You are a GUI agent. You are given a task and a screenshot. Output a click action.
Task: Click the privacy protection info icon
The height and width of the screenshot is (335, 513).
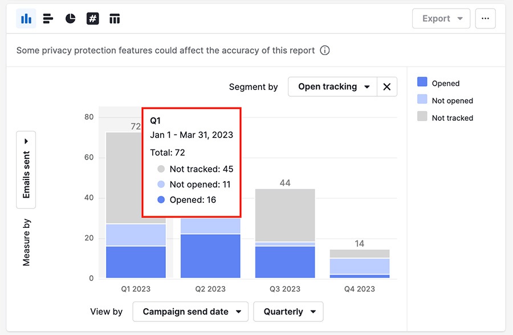[x=324, y=50]
